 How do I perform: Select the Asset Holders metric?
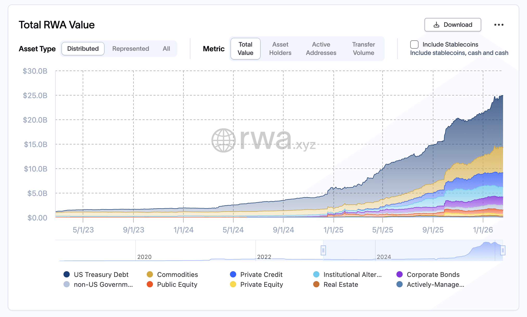coord(280,49)
